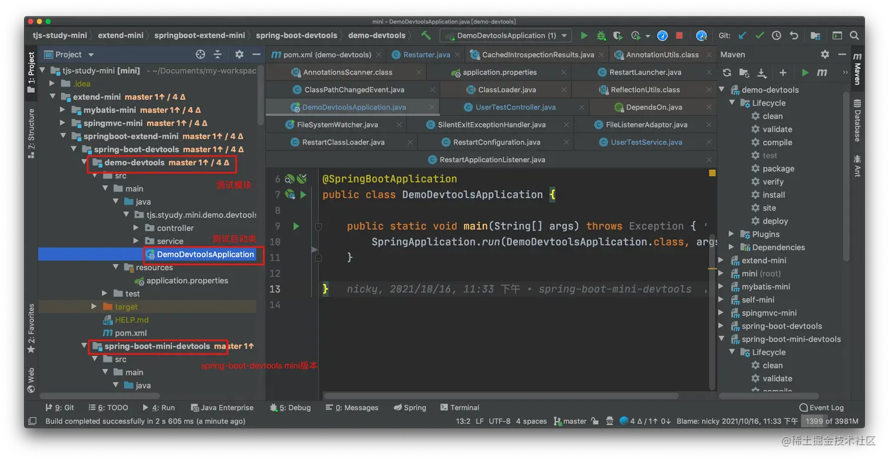
Task: Open Search Everywhere magnifier
Action: click(x=854, y=36)
